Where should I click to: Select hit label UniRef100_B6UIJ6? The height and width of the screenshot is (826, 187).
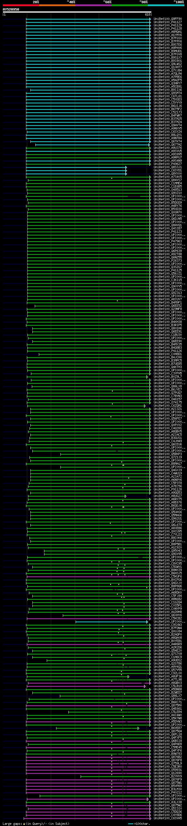point(168,106)
